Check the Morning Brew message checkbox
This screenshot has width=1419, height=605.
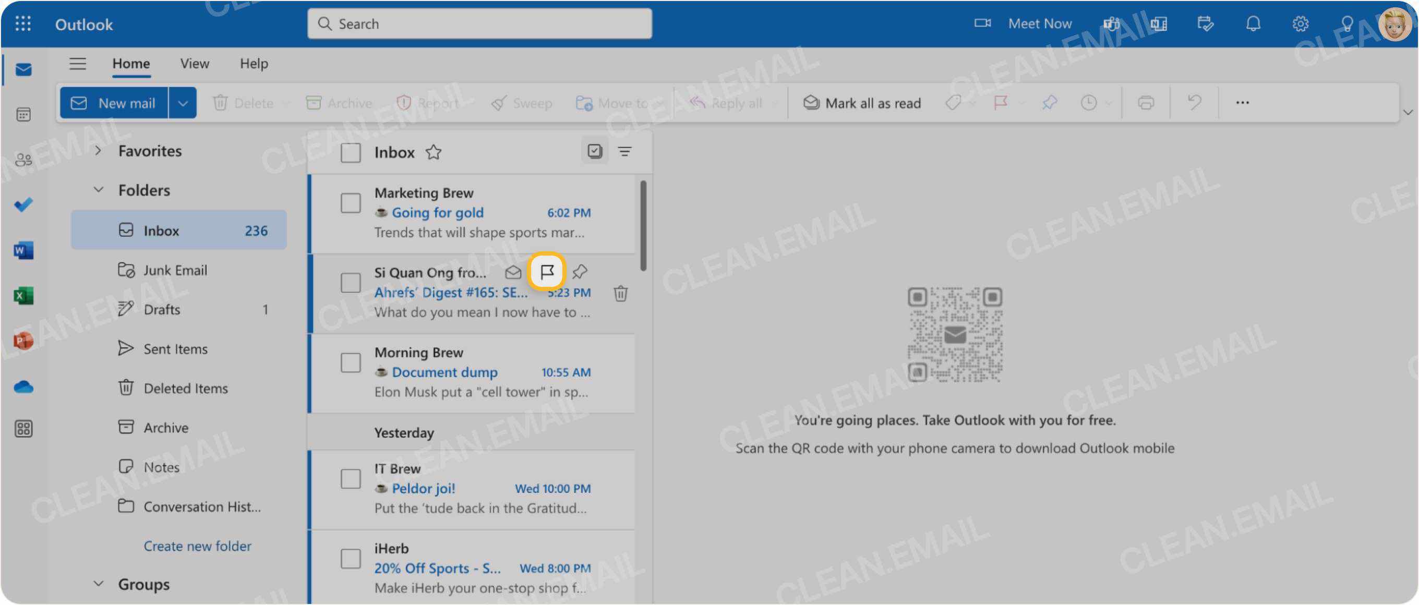point(351,363)
